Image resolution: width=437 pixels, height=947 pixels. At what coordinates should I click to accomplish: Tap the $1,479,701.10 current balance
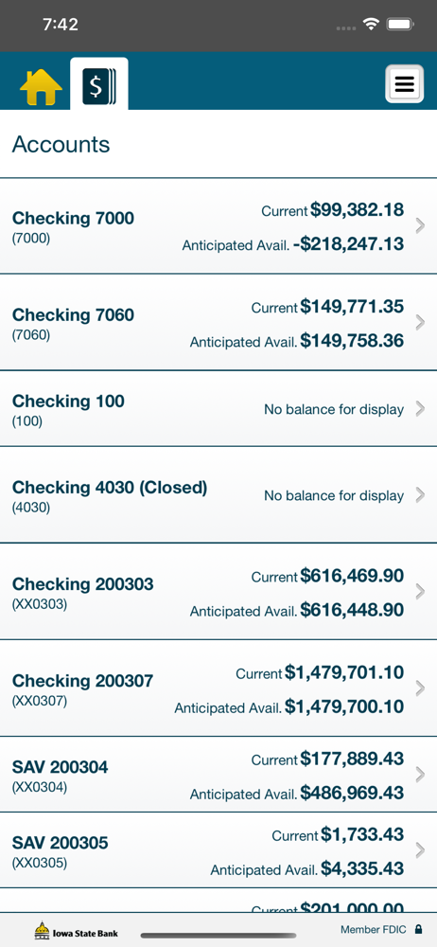pos(344,671)
